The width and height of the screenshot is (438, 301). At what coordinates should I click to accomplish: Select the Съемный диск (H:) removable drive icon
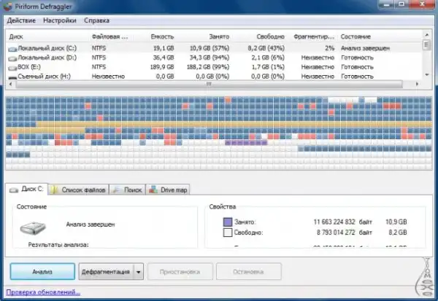12,75
